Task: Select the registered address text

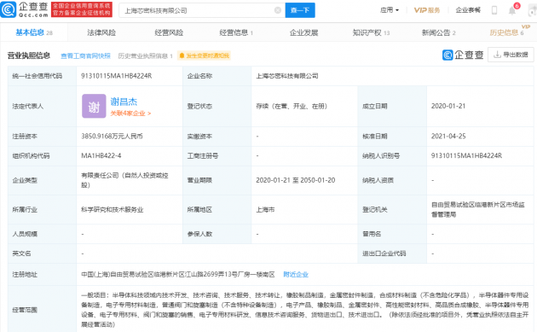Action: [178, 274]
